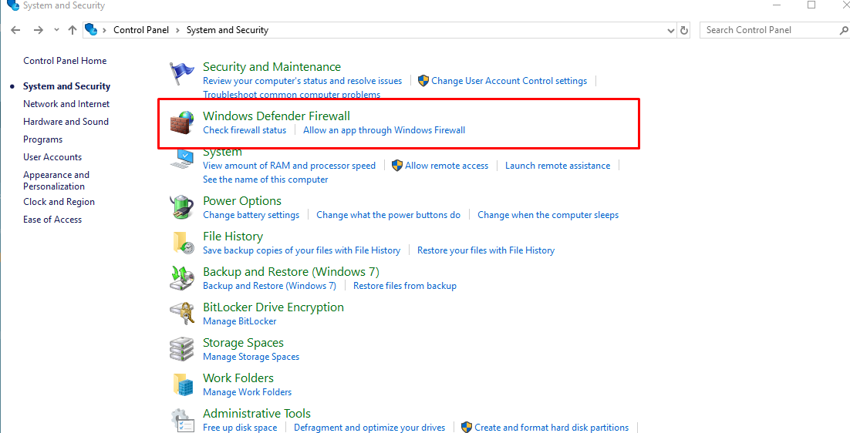Image resolution: width=850 pixels, height=433 pixels.
Task: Click the Work Folders icon
Action: click(184, 384)
